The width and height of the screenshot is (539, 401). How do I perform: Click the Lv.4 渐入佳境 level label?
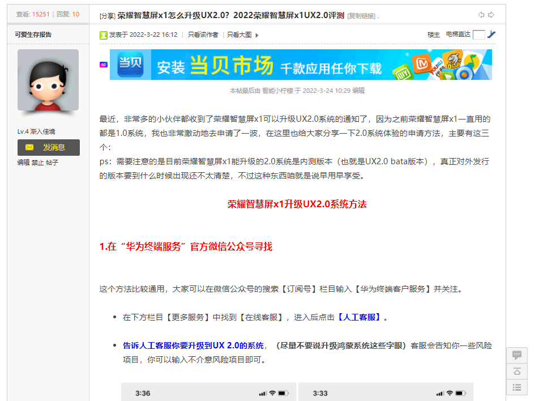click(36, 131)
